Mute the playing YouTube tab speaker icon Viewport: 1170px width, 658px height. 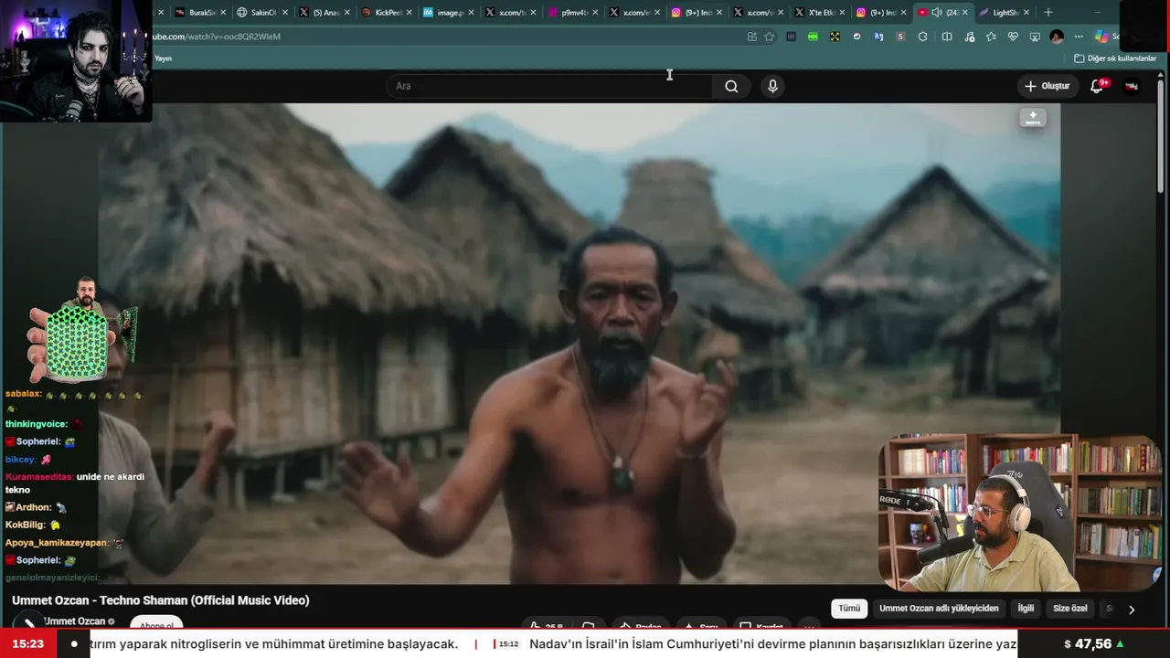click(937, 13)
